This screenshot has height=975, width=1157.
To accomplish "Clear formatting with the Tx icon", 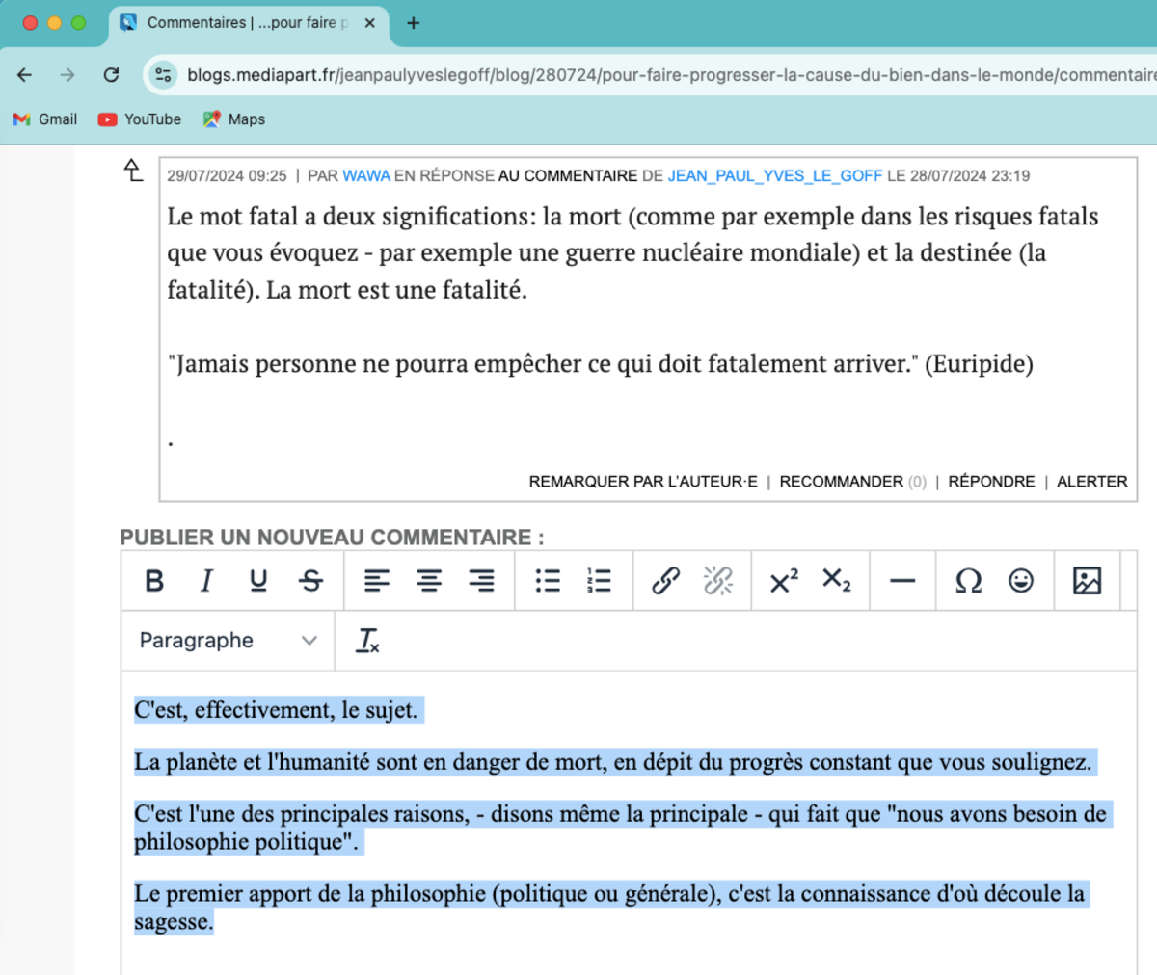I will tap(368, 641).
